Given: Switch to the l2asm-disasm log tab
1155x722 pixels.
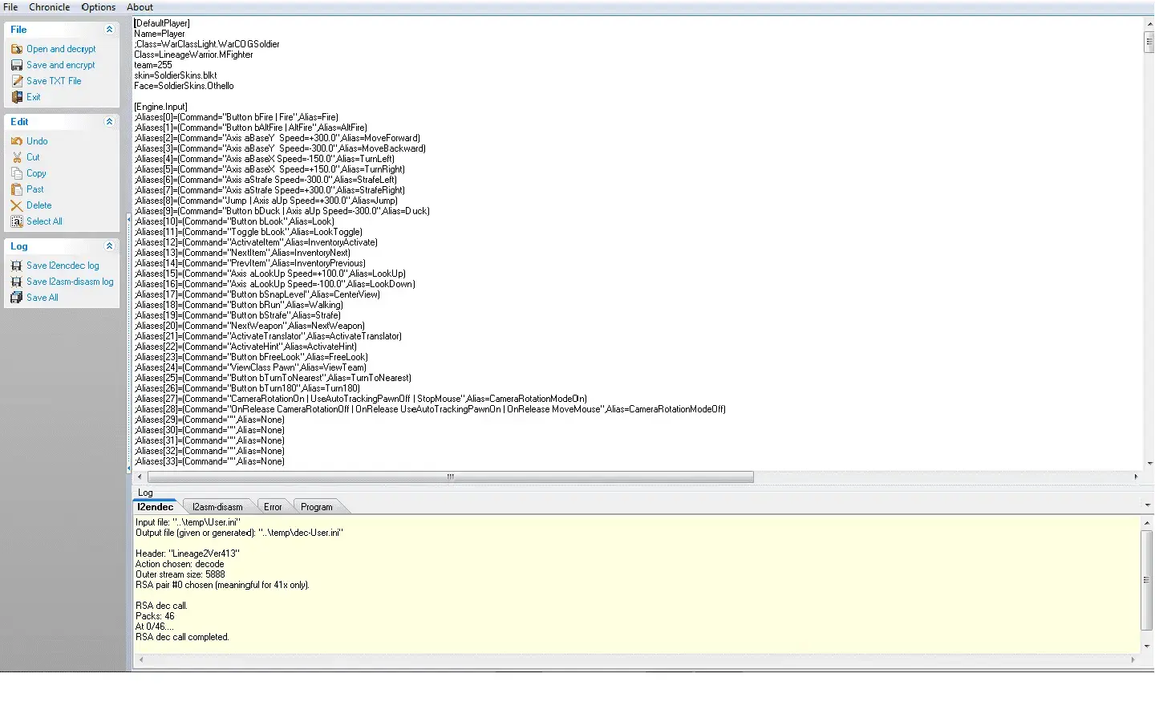Looking at the screenshot, I should [x=217, y=507].
